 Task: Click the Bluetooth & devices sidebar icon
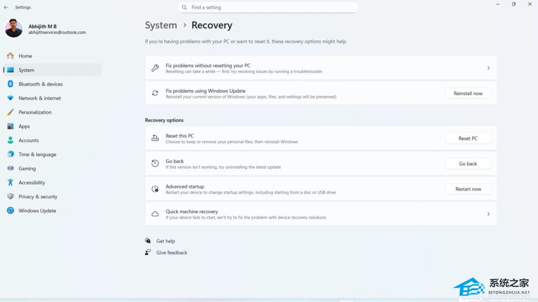pyautogui.click(x=10, y=84)
